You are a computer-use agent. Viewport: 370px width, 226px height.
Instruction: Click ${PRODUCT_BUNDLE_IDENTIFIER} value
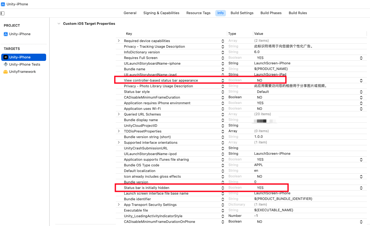pyautogui.click(x=283, y=199)
